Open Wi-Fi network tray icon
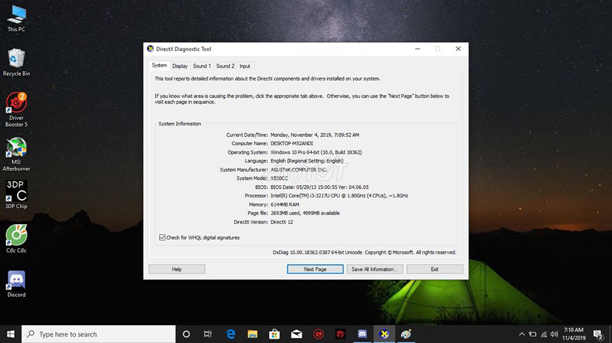 (x=544, y=334)
